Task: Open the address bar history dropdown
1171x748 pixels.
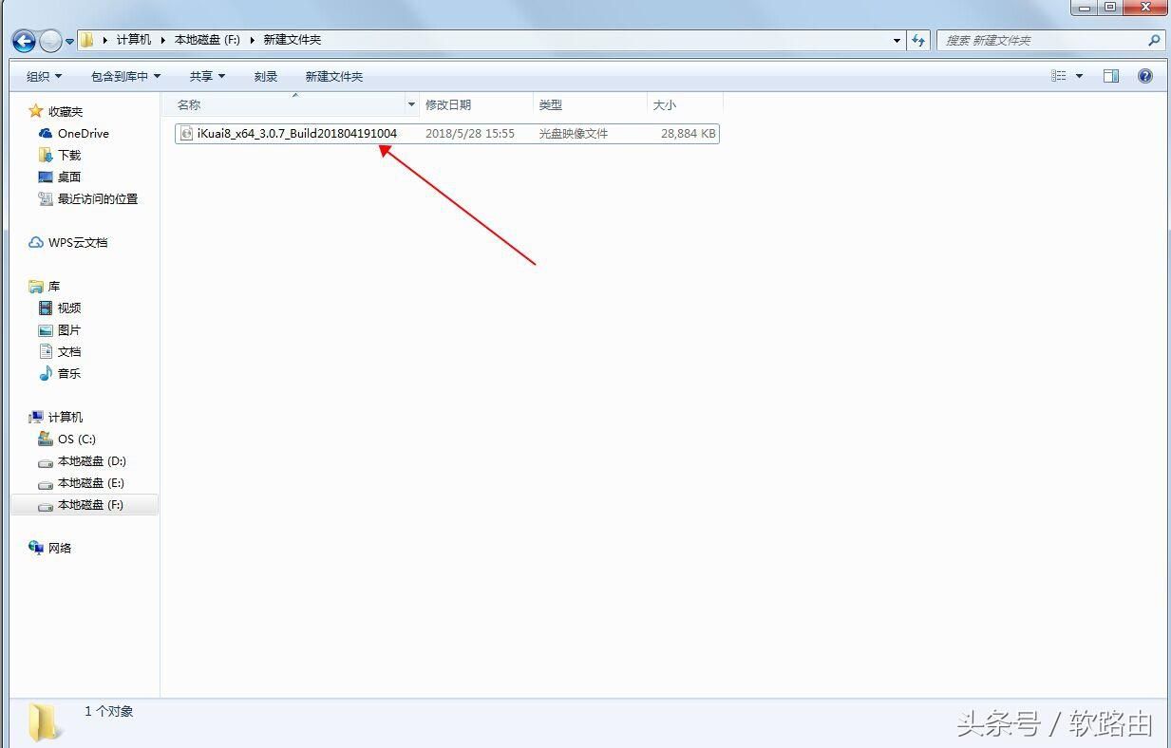Action: pyautogui.click(x=897, y=41)
